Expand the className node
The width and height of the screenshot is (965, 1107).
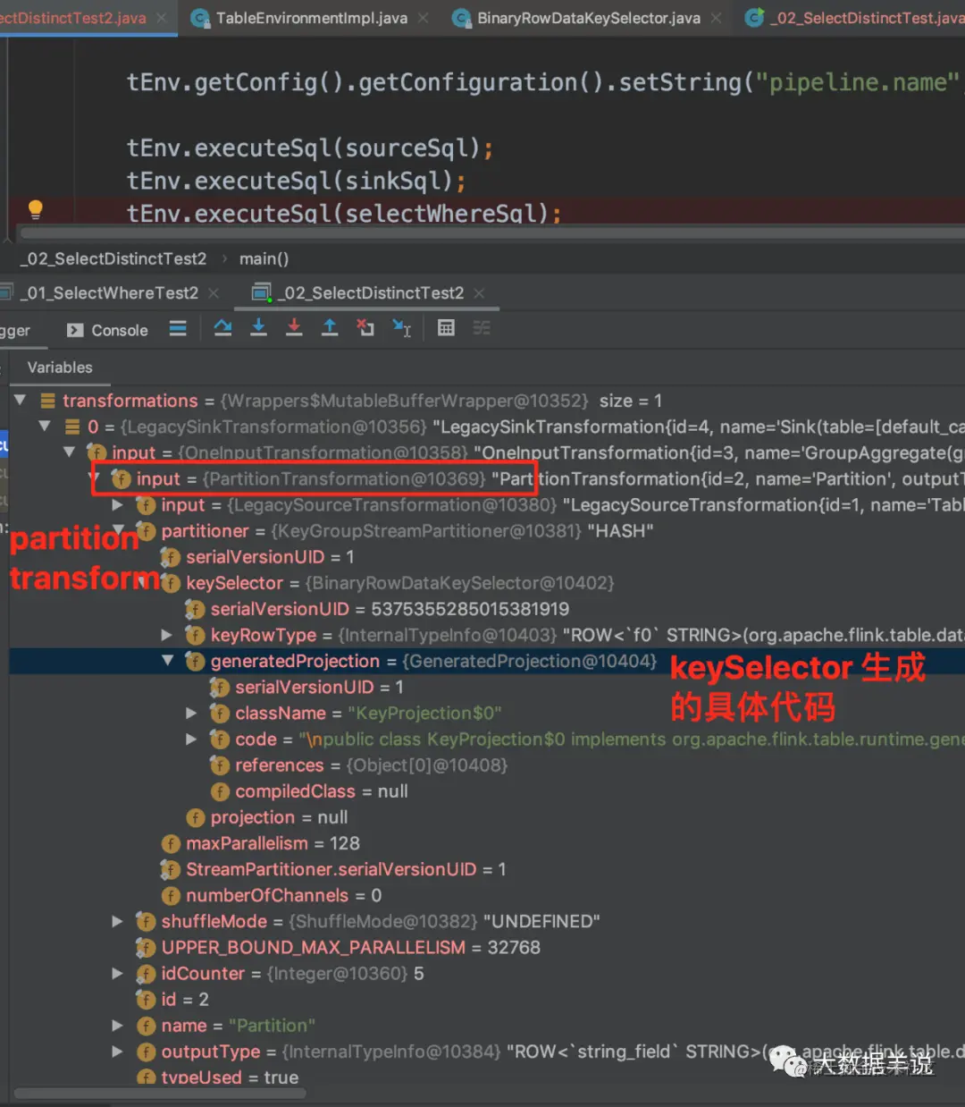[x=191, y=713]
